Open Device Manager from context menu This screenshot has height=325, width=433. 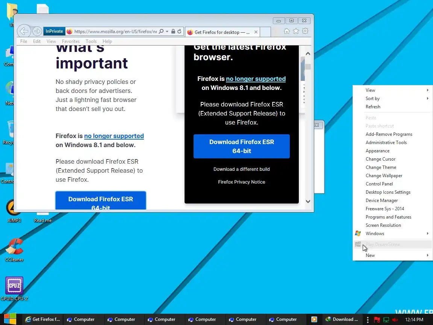tap(393, 200)
